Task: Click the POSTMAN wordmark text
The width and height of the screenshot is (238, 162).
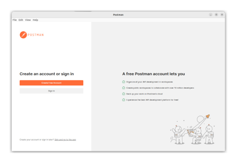Action: click(36, 35)
